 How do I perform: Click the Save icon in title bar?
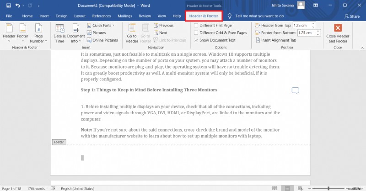[8, 5]
